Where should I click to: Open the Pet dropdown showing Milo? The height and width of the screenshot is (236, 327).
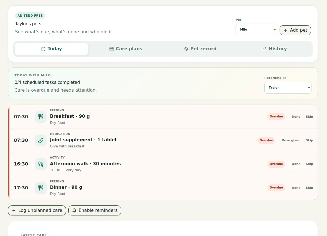(256, 29)
